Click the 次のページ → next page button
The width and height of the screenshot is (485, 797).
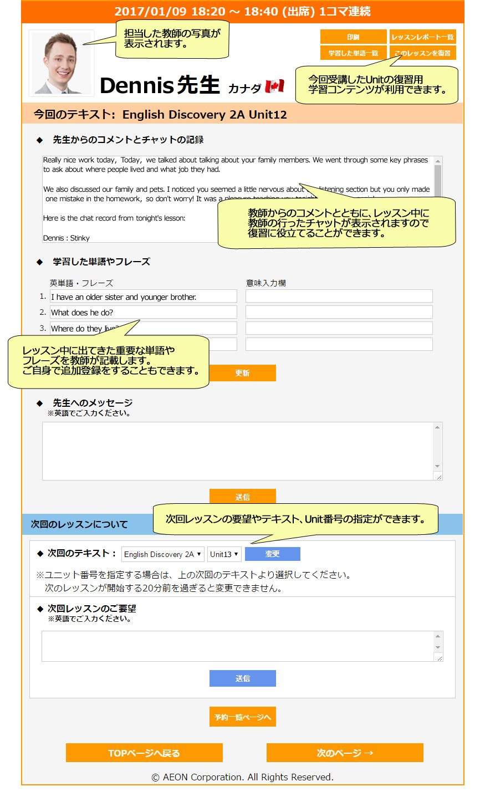click(345, 753)
